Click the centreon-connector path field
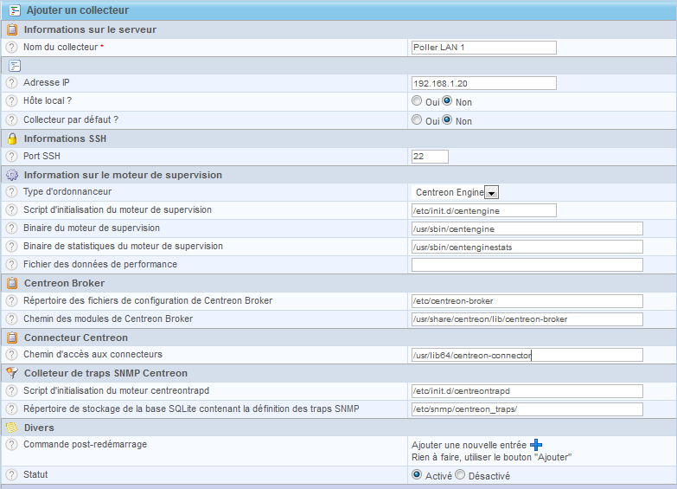Viewport: 677px width, 489px height. (527, 355)
